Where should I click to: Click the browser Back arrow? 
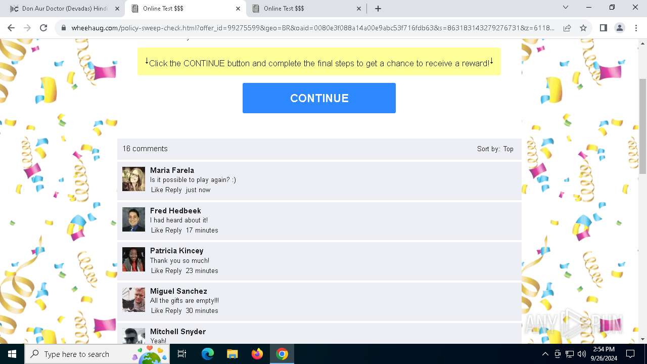[x=11, y=28]
